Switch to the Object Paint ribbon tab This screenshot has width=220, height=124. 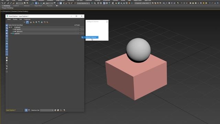(x=38, y=6)
